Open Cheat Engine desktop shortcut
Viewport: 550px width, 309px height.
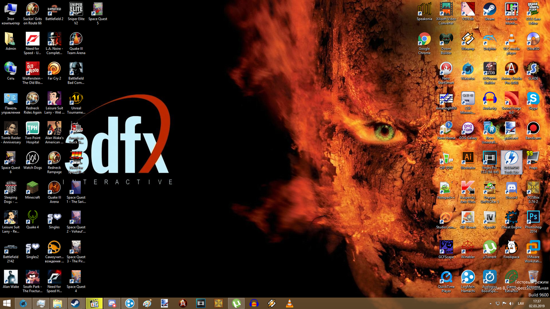(x=511, y=219)
